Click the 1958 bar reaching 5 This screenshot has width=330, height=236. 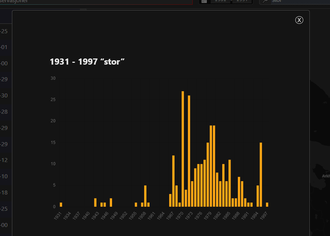[x=145, y=196]
